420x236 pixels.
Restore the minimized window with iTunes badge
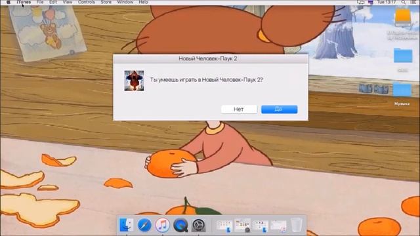point(278,226)
